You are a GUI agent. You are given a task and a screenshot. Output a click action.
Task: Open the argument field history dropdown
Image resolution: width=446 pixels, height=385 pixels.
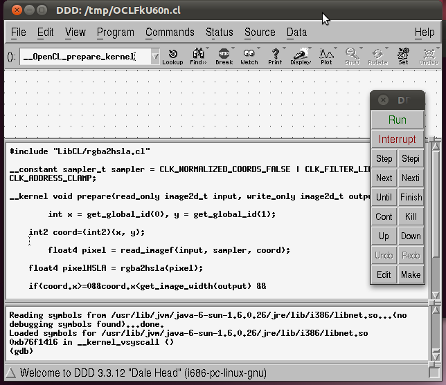(x=155, y=57)
